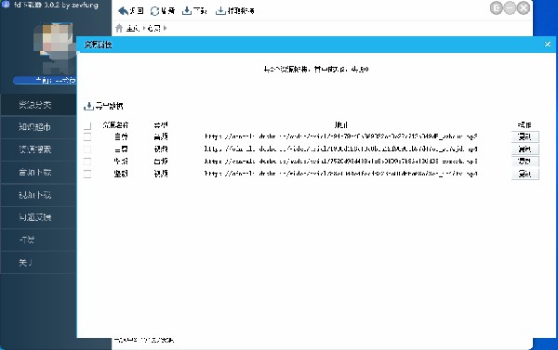Check the box for the fourth row (last mp4)
558x350 pixels.
[x=87, y=174]
